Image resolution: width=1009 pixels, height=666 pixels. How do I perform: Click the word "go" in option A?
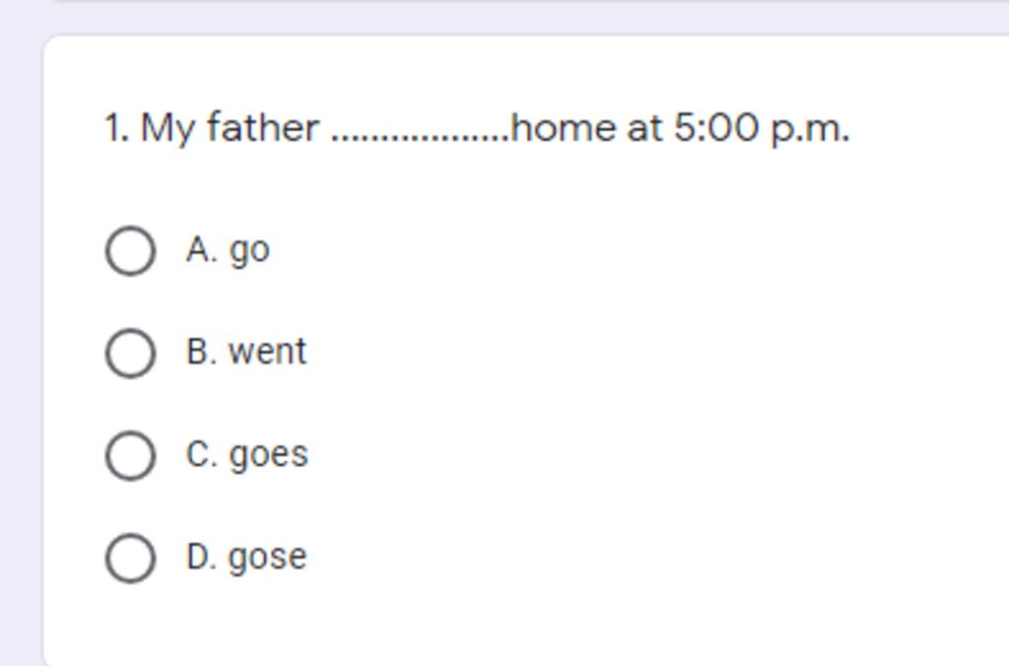pyautogui.click(x=249, y=251)
